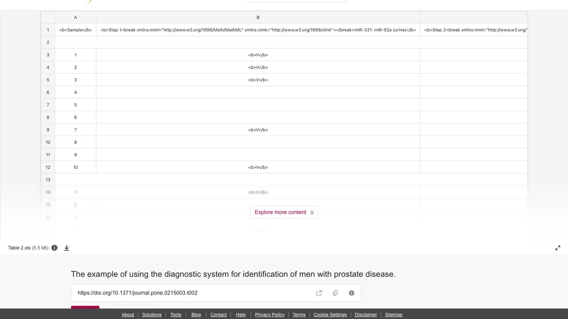568x319 pixels.
Task: Click sample number 8 in column A
Action: 75,142
